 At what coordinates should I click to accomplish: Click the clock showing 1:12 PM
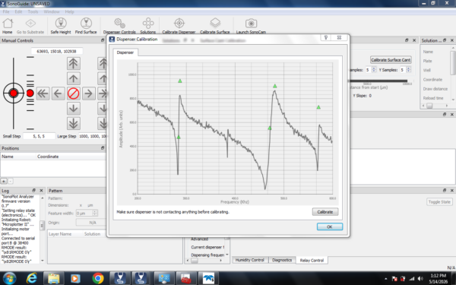[438, 276]
